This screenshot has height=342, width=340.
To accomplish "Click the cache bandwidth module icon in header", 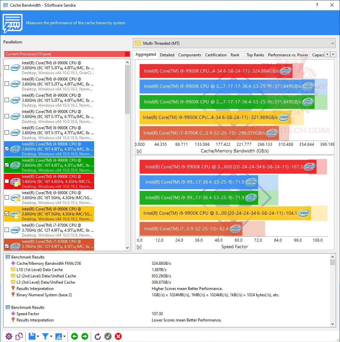I will pos(13,23).
